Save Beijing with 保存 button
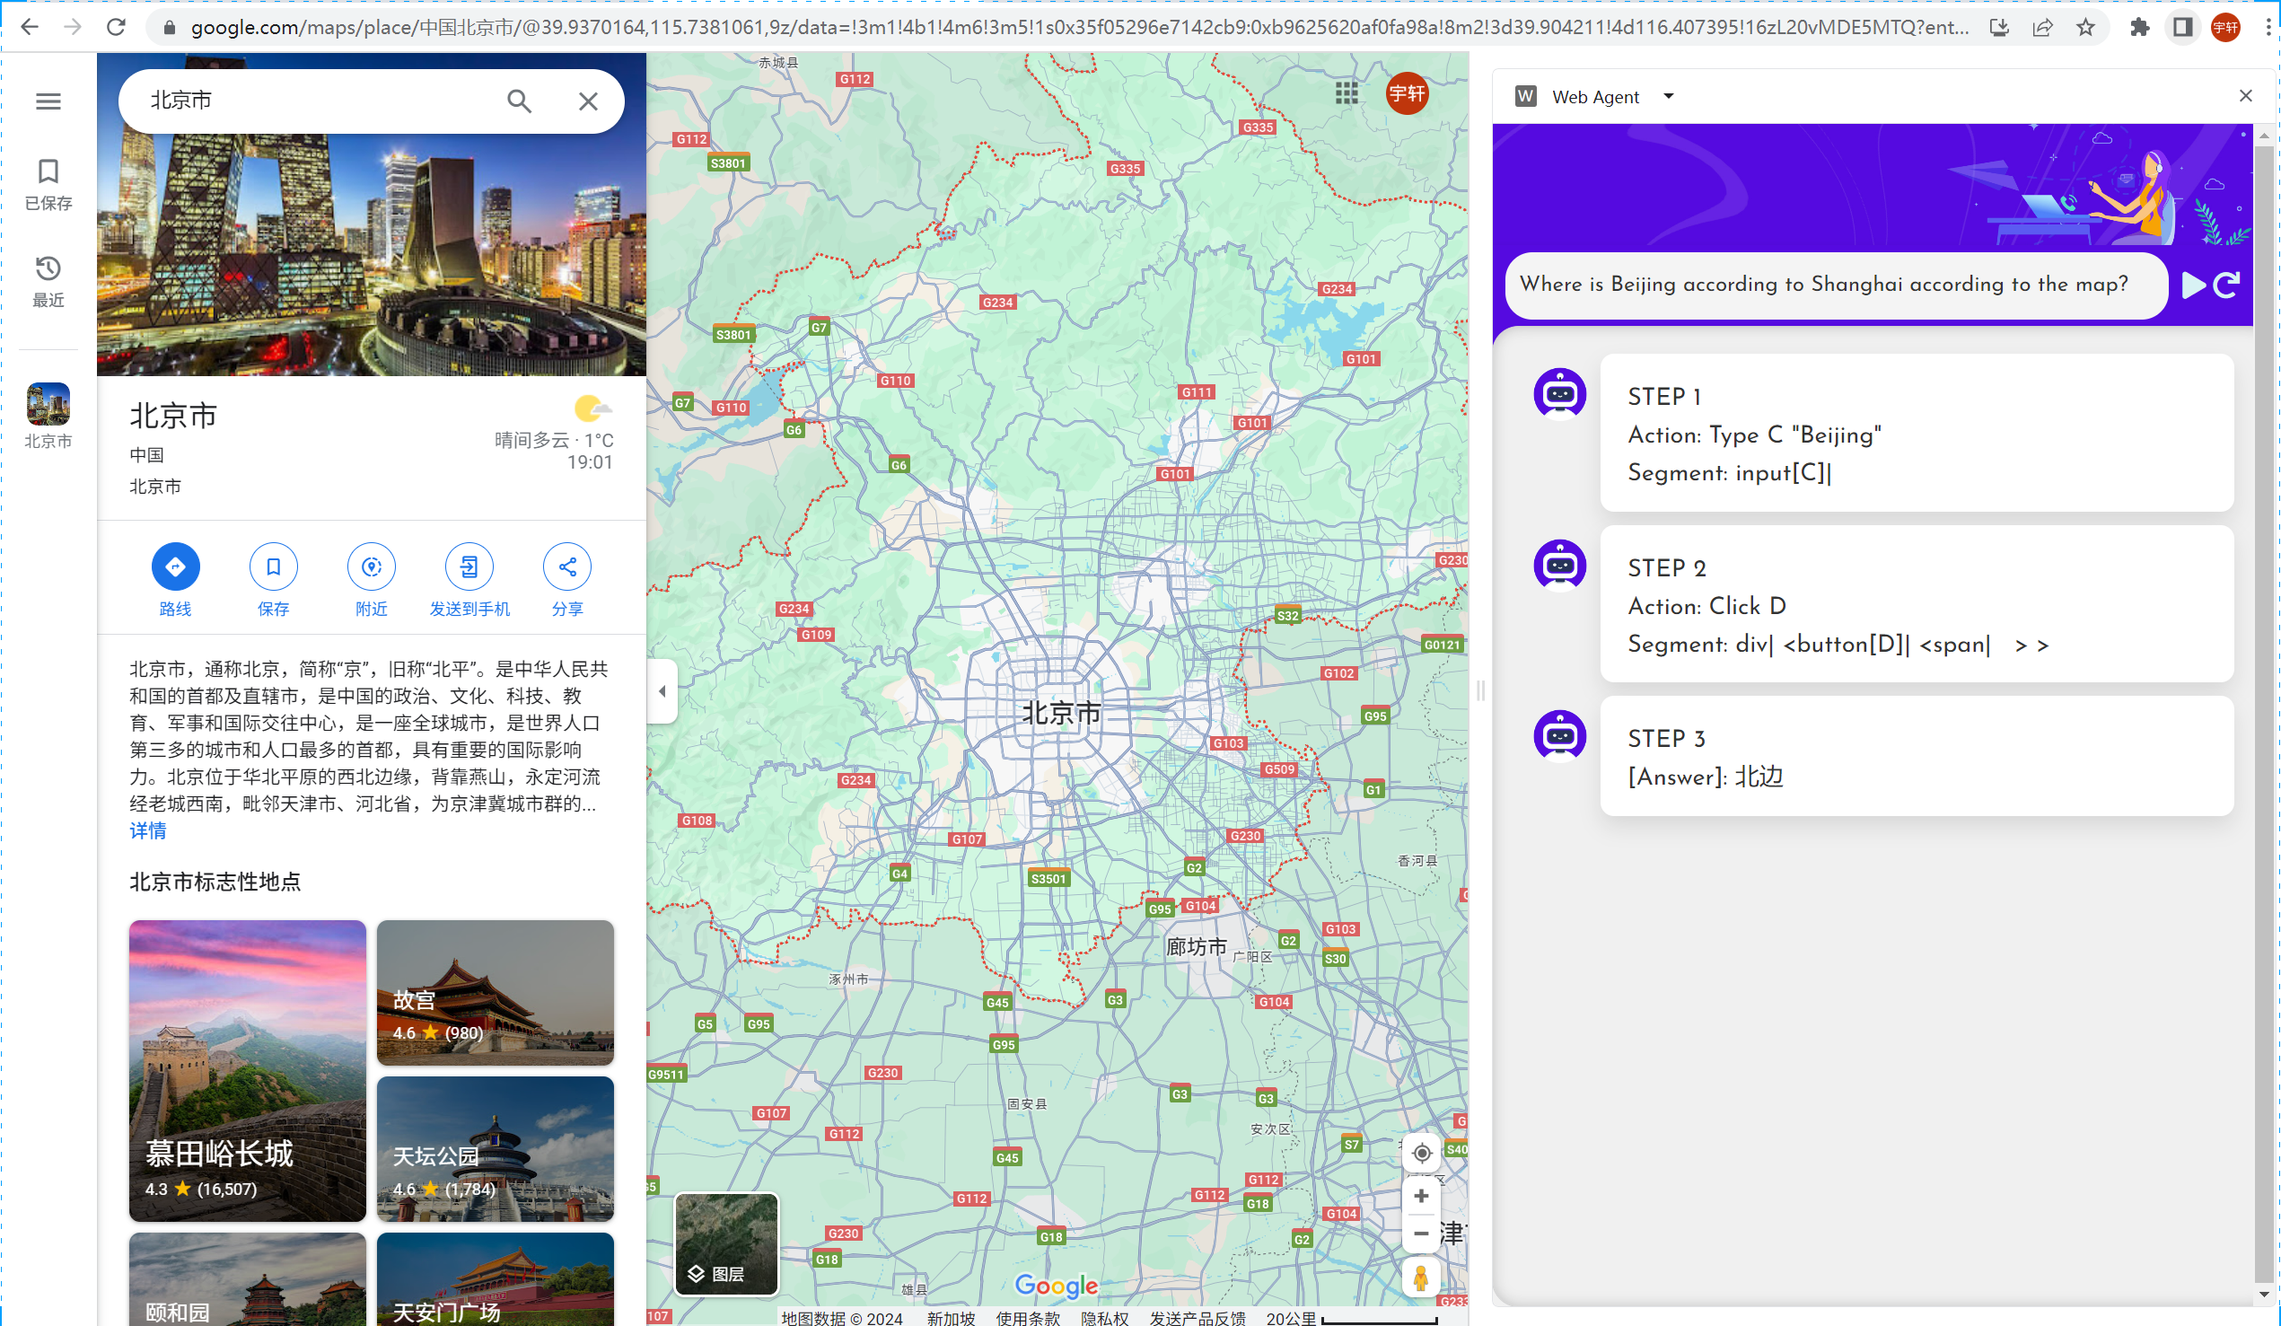This screenshot has height=1326, width=2281. 274,579
